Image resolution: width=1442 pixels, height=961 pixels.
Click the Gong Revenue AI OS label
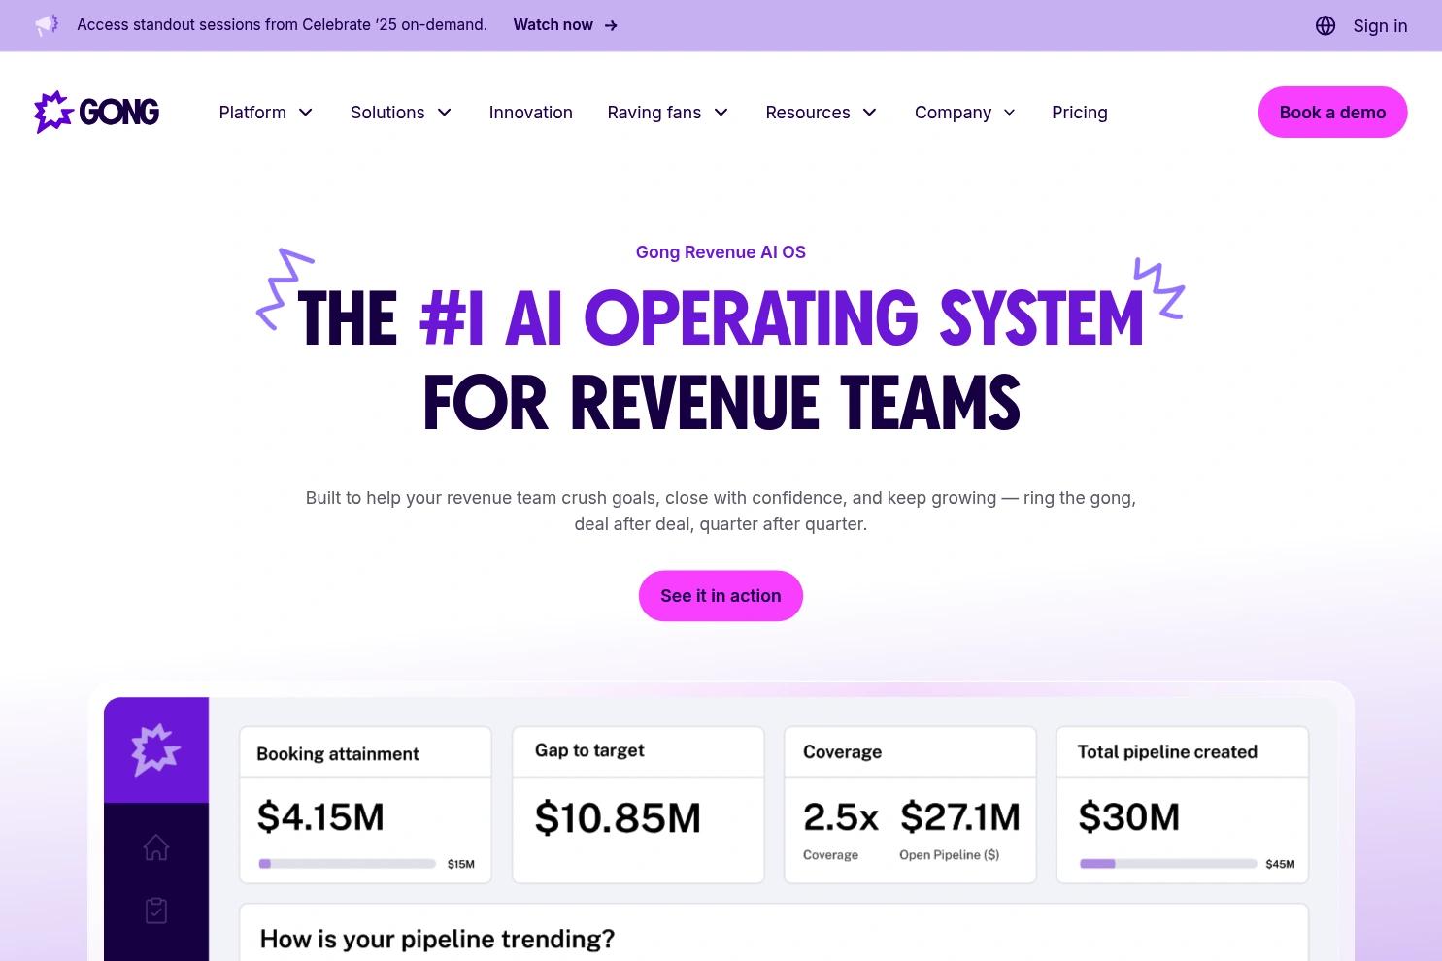tap(721, 252)
